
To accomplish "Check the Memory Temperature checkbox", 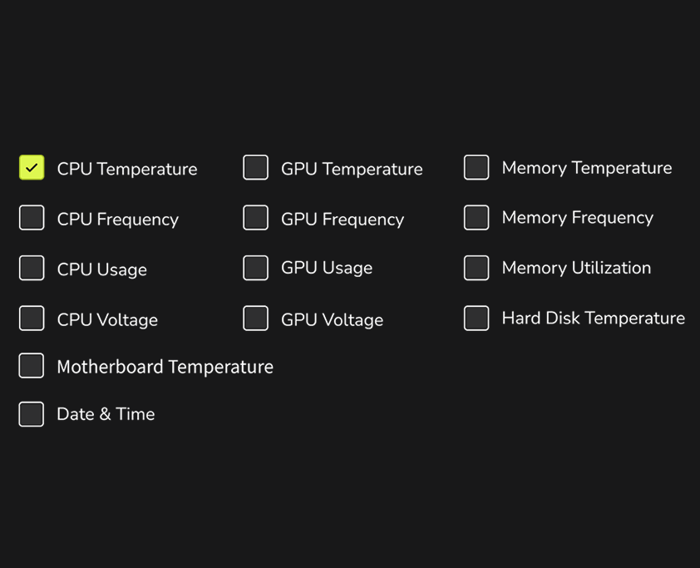I will pyautogui.click(x=476, y=168).
